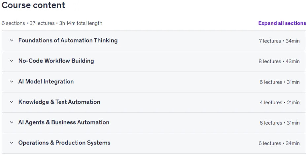Open the chevron for AI Model Integration
The height and width of the screenshot is (155, 307).
[x=12, y=81]
